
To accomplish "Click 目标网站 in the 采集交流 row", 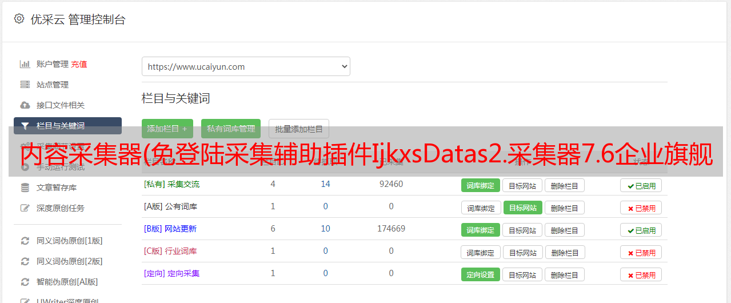I will tap(522, 185).
